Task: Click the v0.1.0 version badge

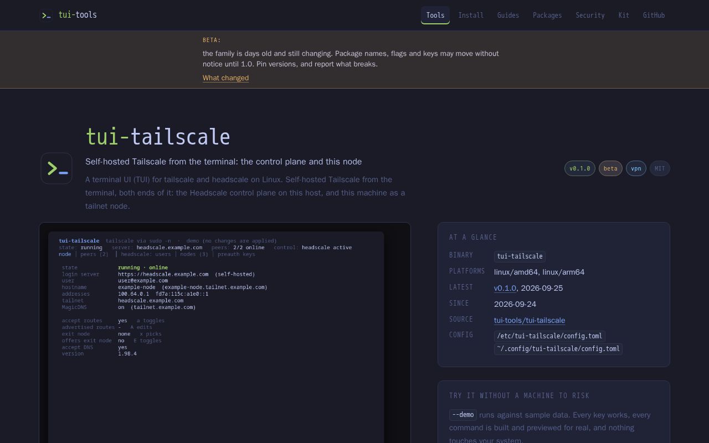Action: coord(580,168)
